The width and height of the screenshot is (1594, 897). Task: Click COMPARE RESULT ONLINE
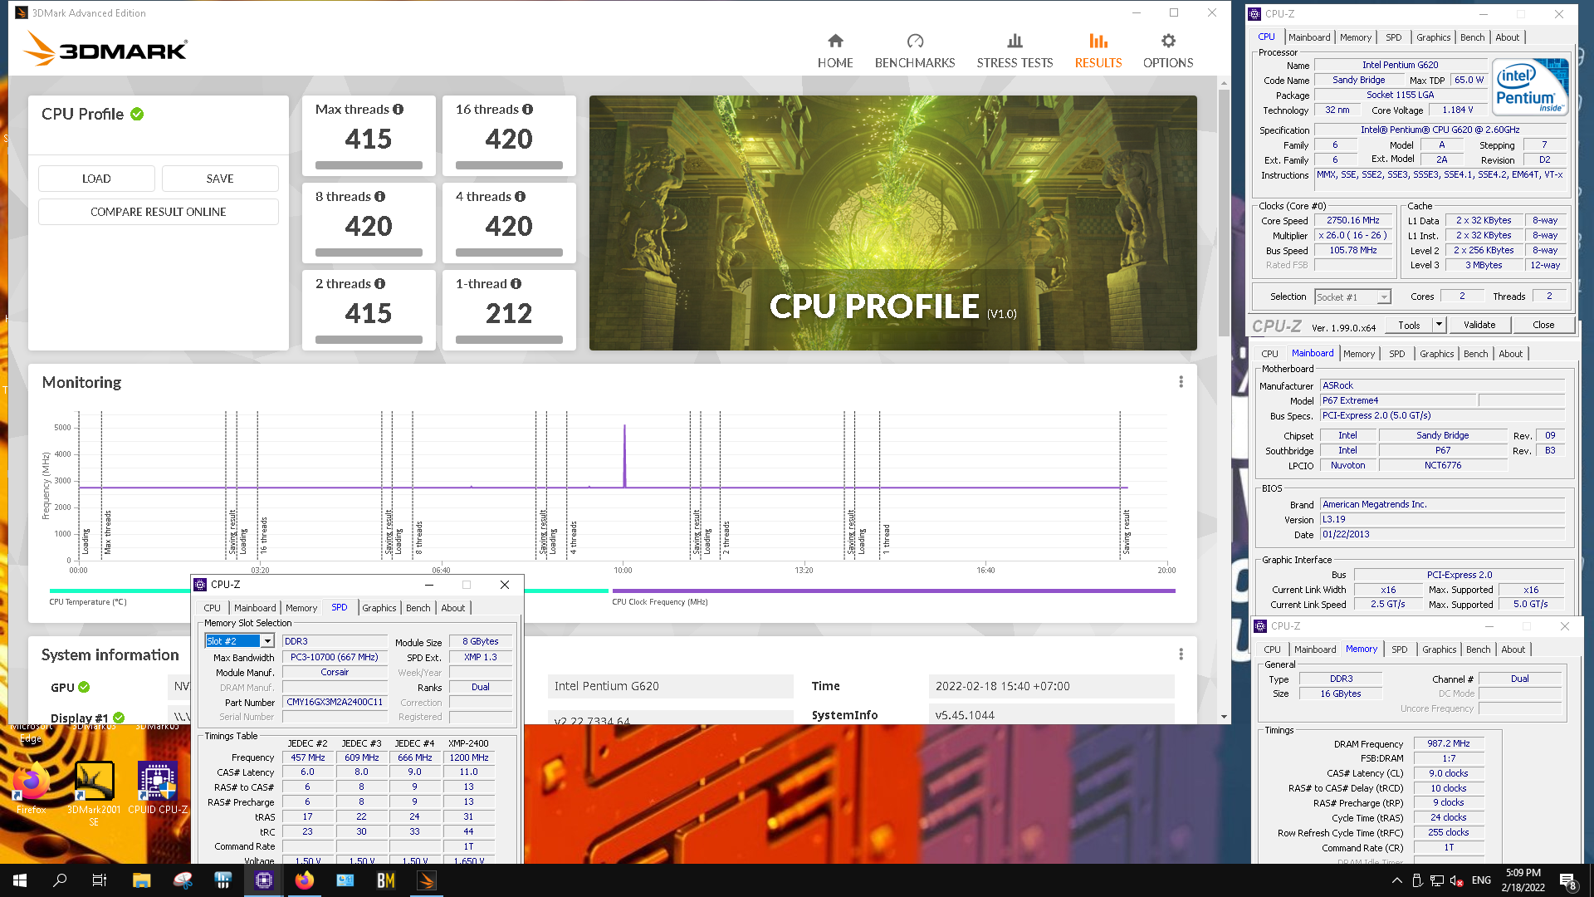(x=159, y=212)
